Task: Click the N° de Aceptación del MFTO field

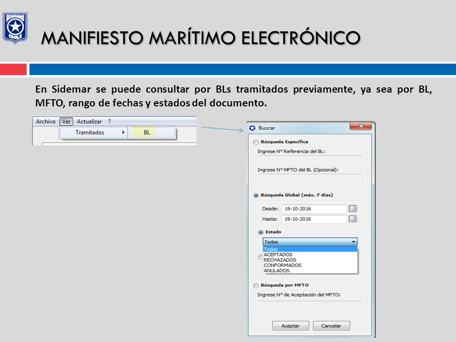Action: 310,305
